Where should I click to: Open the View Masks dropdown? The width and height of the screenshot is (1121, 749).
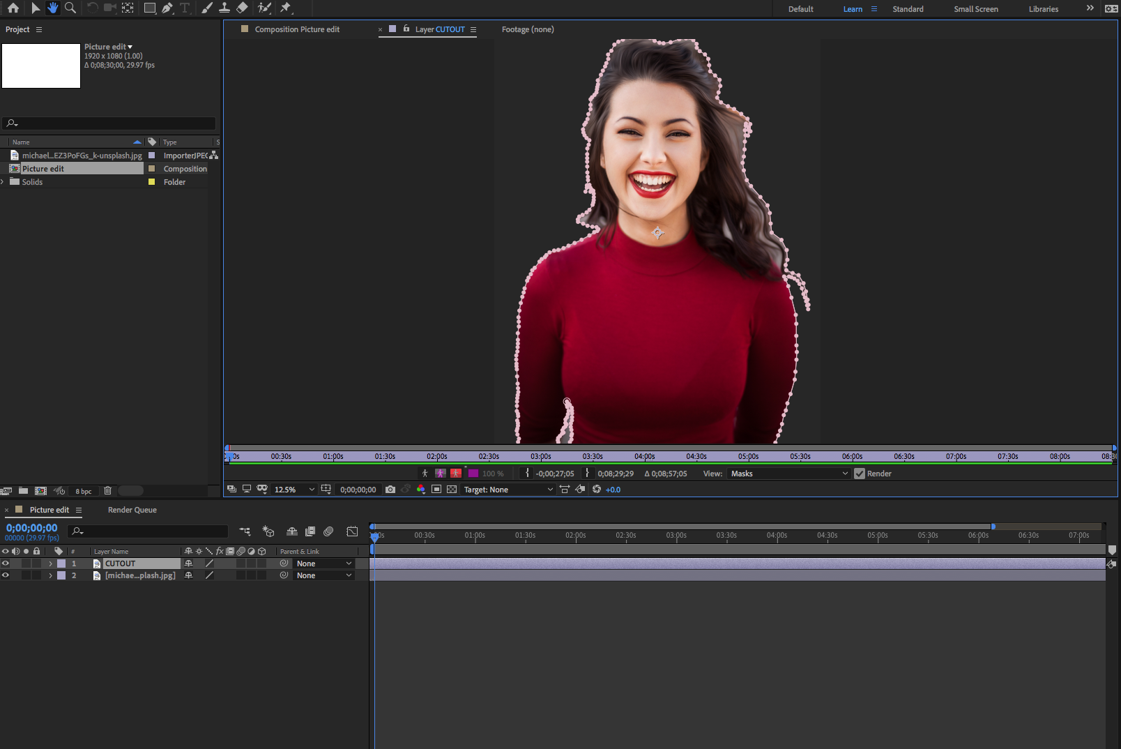tap(789, 474)
